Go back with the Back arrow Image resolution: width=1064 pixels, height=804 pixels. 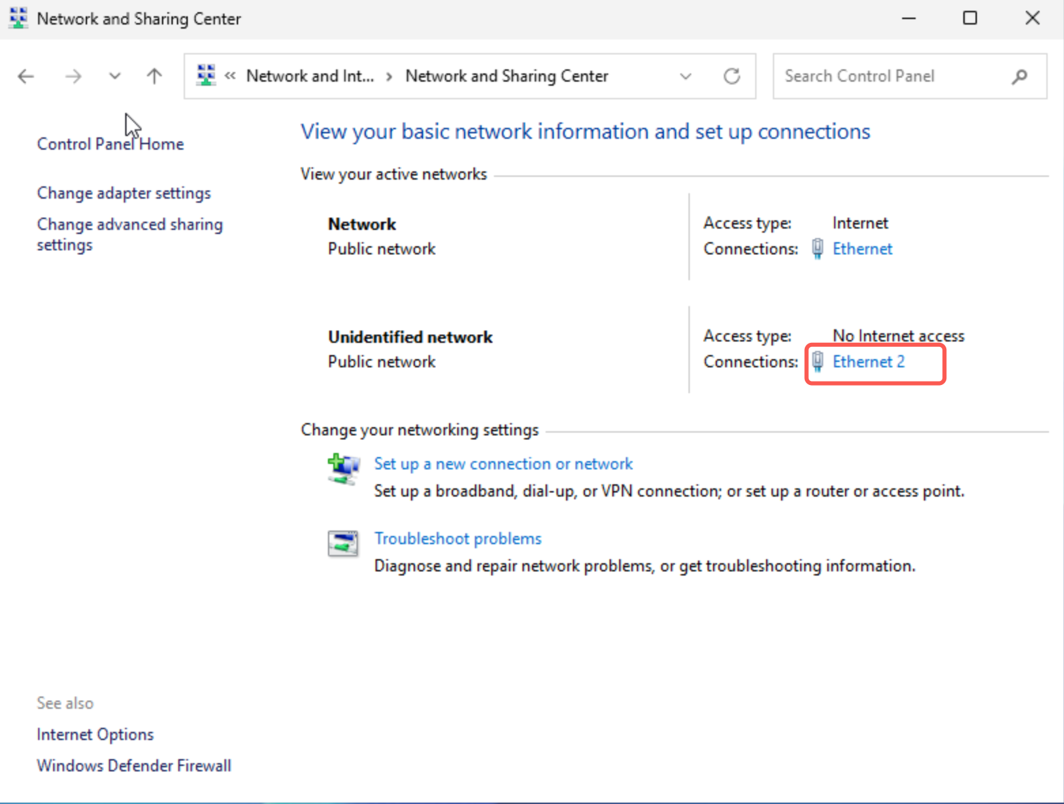tap(26, 76)
